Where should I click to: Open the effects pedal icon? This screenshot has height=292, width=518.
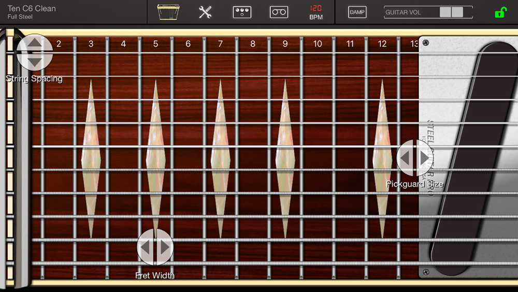pos(242,12)
